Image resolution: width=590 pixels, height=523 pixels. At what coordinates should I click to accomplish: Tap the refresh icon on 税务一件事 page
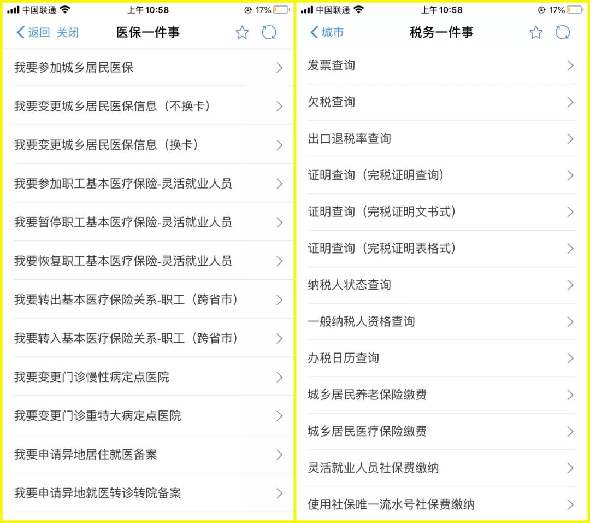pos(563,33)
